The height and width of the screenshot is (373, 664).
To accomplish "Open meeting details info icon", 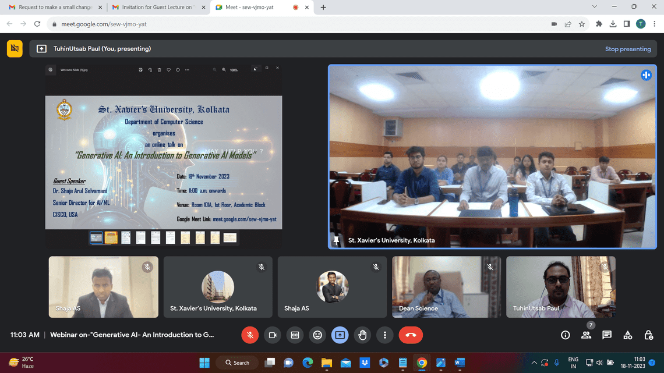I will point(566,335).
